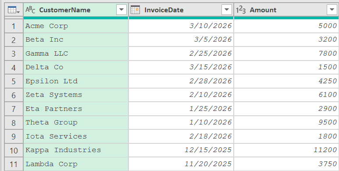Click the 3/10/2026 date cell

[181, 26]
